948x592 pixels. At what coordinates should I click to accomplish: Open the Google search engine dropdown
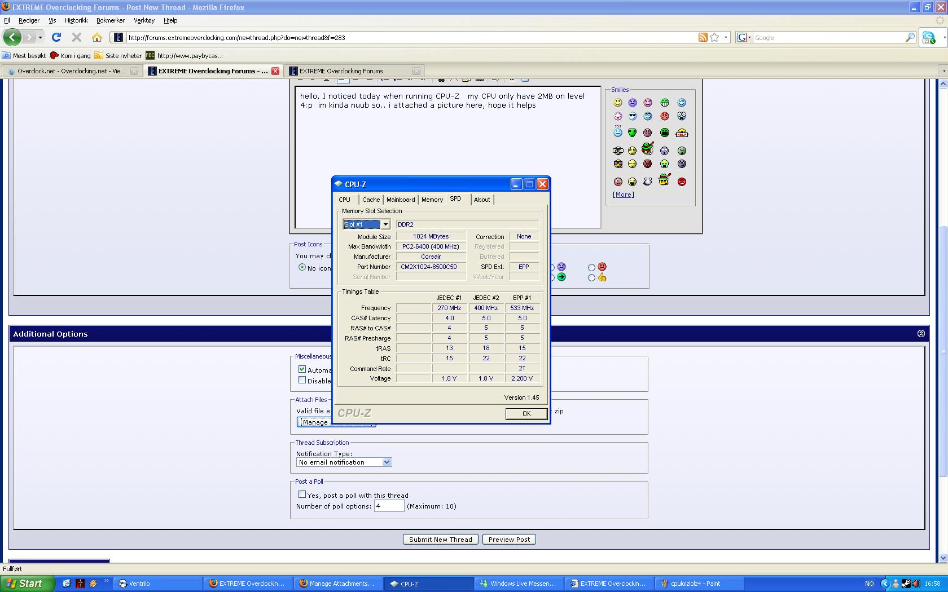pos(744,37)
